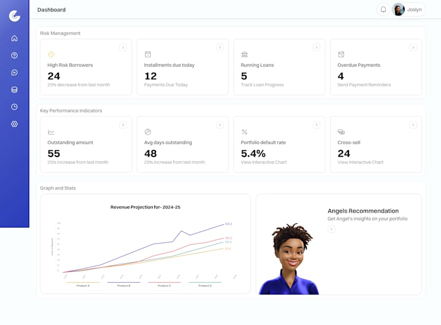Click the percent icon on Portfolio default rate
The width and height of the screenshot is (441, 325).
pyautogui.click(x=244, y=132)
